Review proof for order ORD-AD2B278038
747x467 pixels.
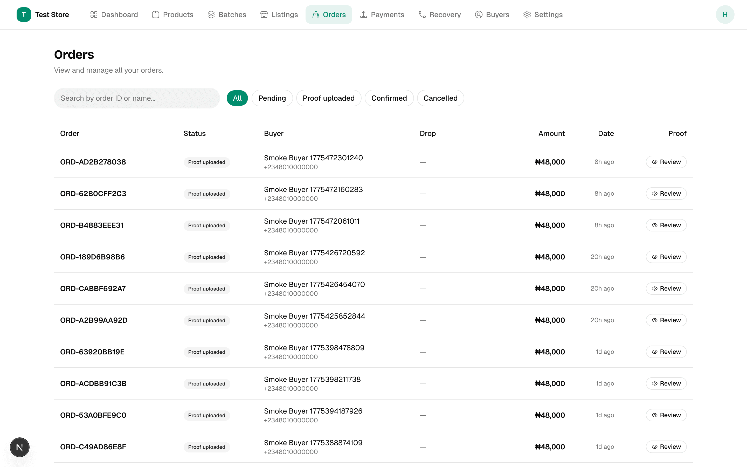666,162
